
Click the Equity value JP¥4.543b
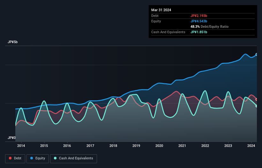199,21
